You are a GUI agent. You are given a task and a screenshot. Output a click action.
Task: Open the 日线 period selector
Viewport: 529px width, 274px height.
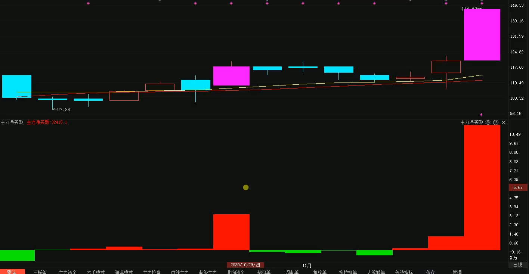517,265
